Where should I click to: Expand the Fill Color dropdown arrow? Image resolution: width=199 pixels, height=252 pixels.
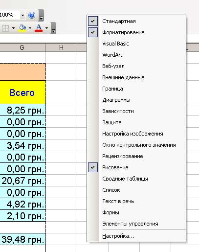(x=30, y=28)
